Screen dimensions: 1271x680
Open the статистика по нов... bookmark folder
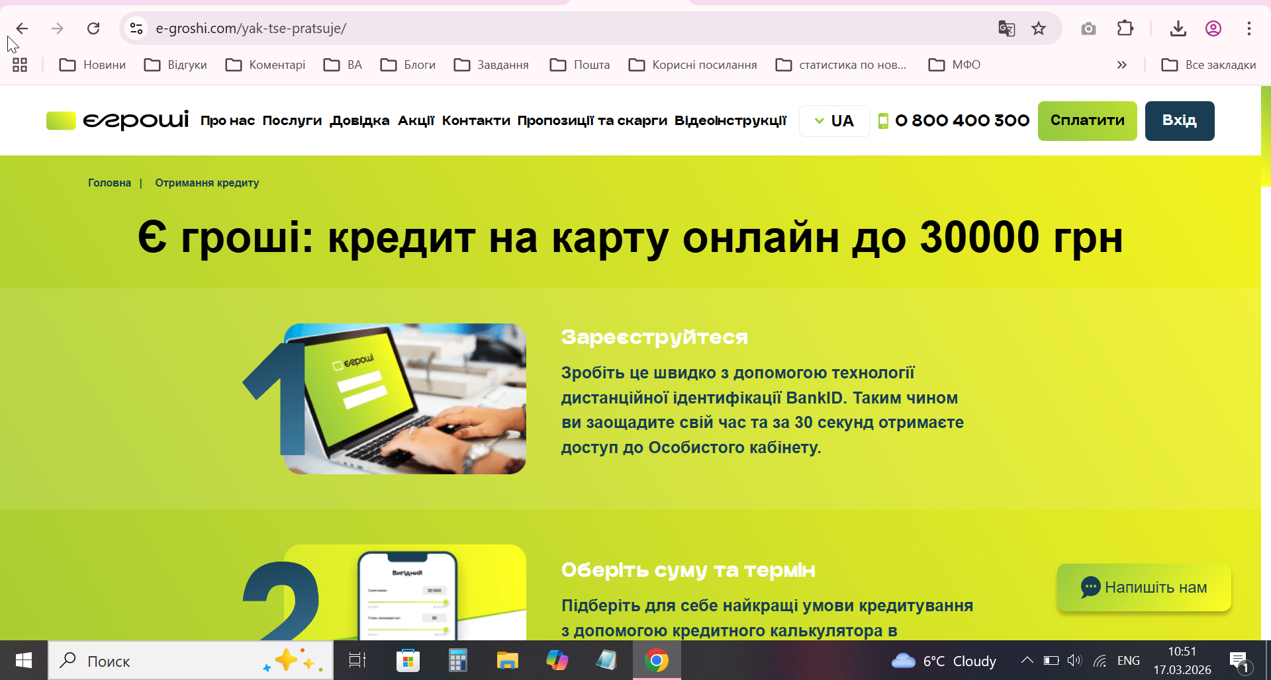[x=841, y=65]
